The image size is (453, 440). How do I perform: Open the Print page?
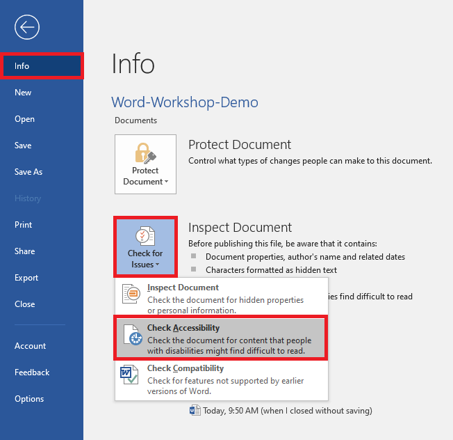point(24,225)
